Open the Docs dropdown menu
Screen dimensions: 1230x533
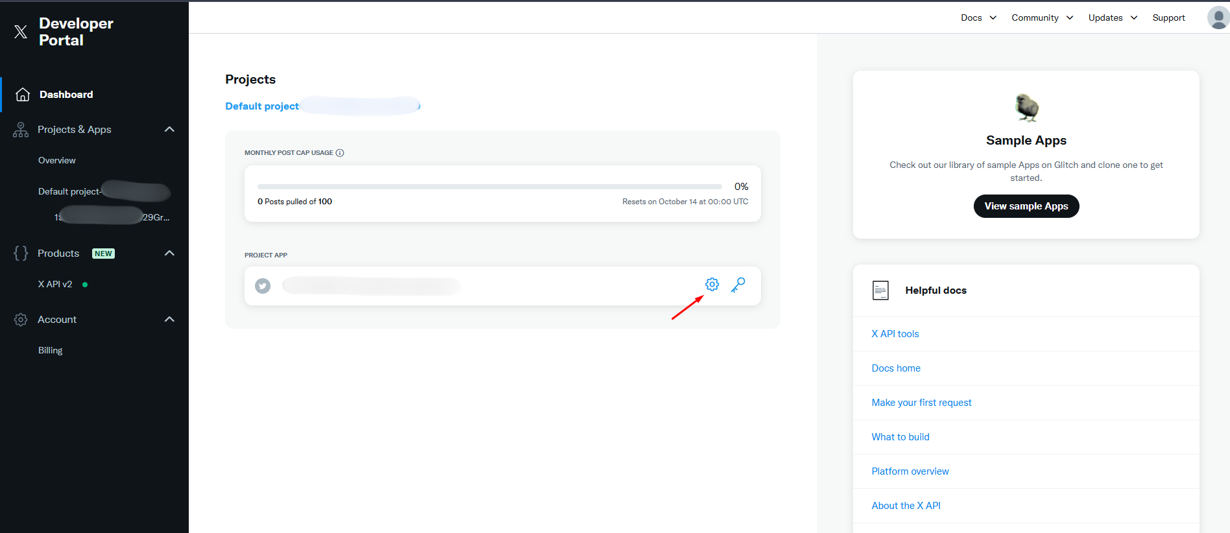(978, 18)
